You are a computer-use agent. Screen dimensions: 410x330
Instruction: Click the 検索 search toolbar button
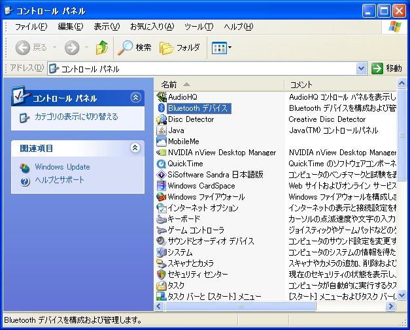(x=135, y=48)
